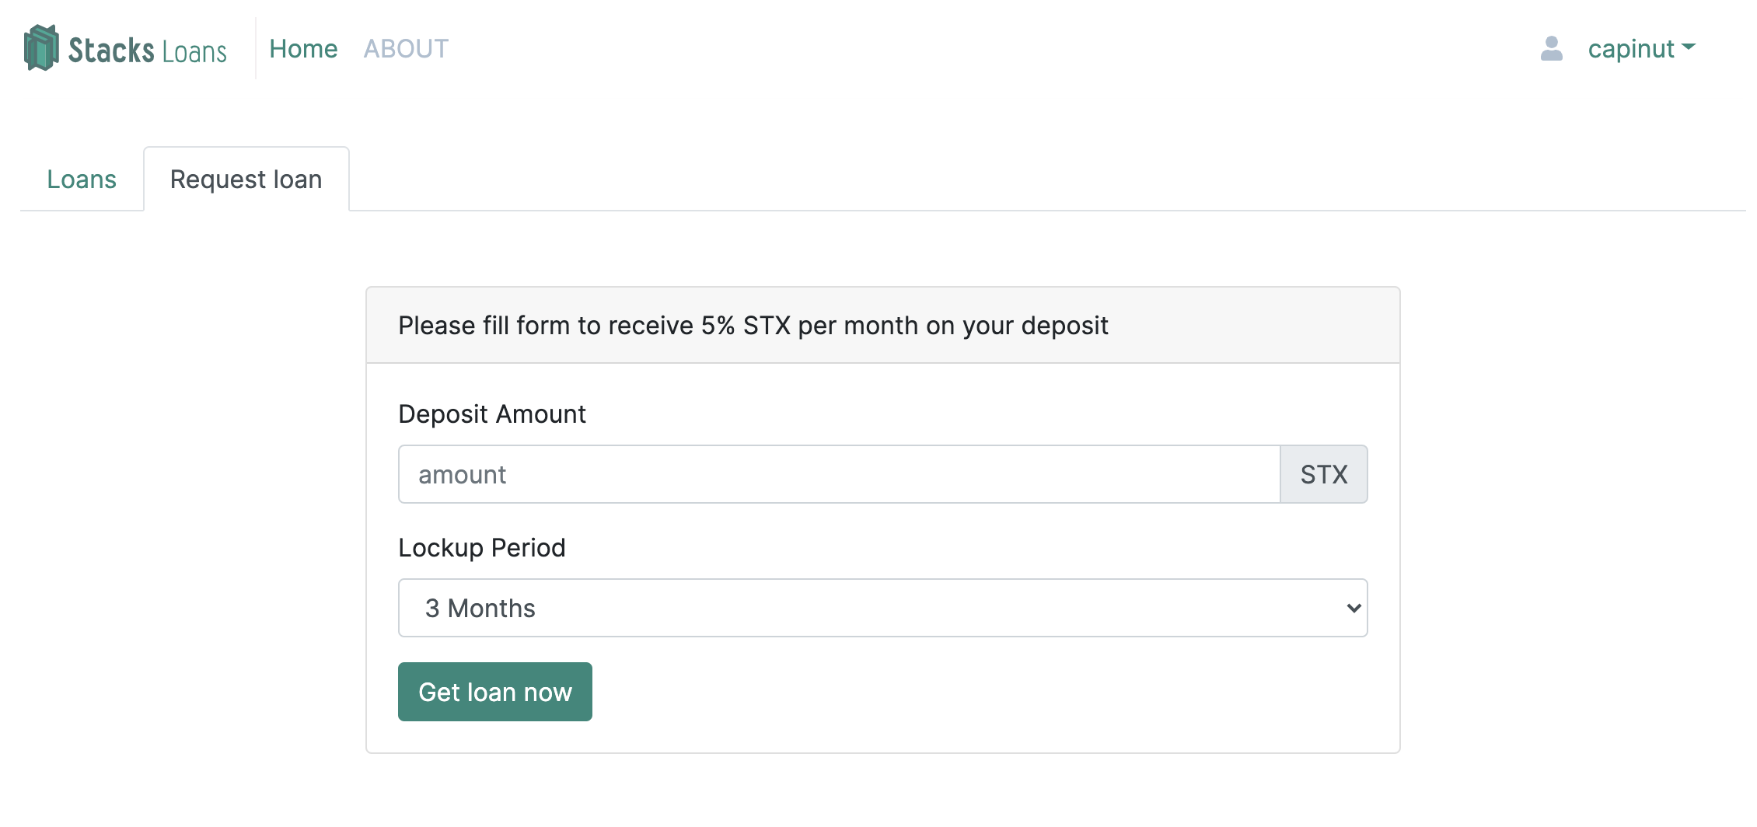
Task: Click the user avatar icon
Action: pos(1551,49)
